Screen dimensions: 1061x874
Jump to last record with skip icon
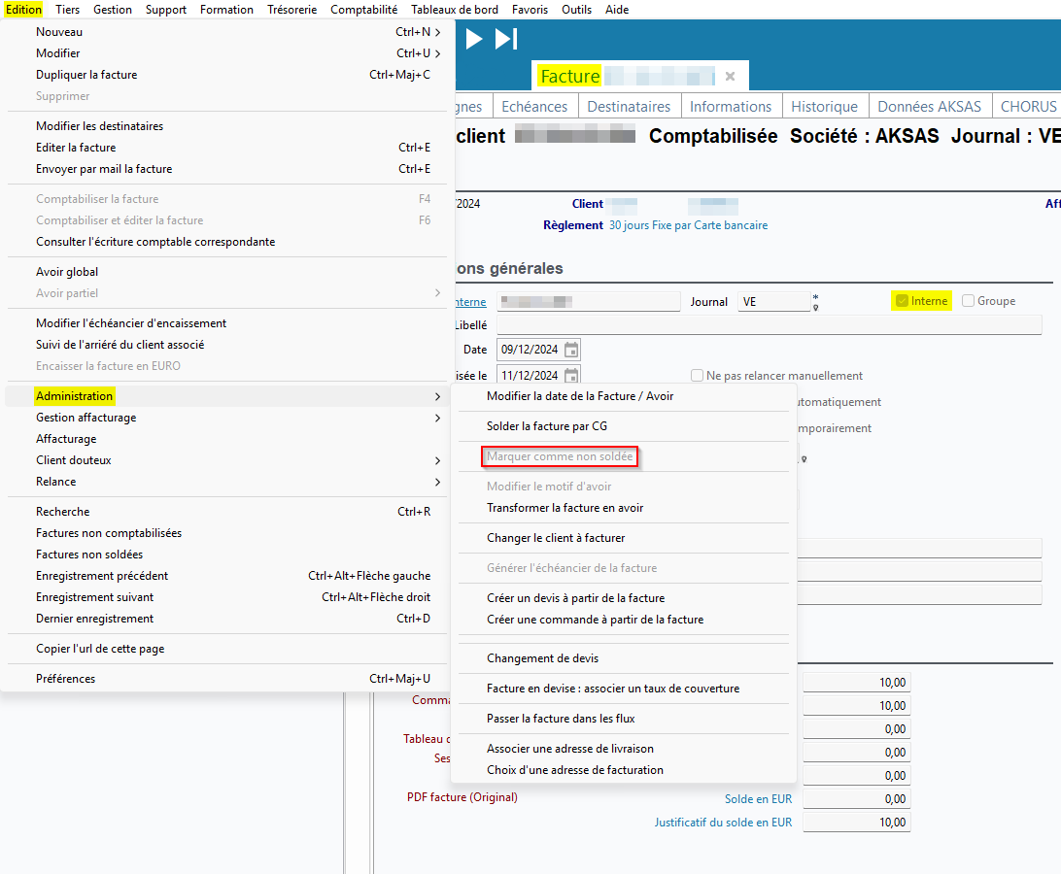[506, 39]
